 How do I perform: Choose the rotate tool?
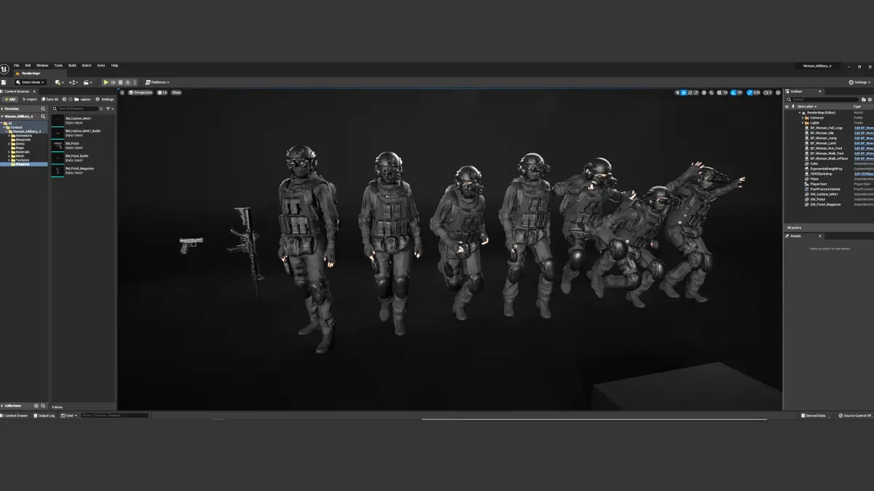(690, 92)
